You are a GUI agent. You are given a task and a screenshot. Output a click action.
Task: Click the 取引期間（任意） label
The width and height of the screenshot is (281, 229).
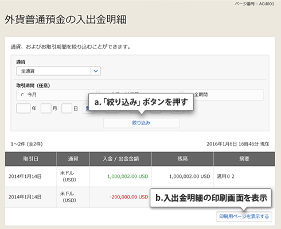click(33, 86)
